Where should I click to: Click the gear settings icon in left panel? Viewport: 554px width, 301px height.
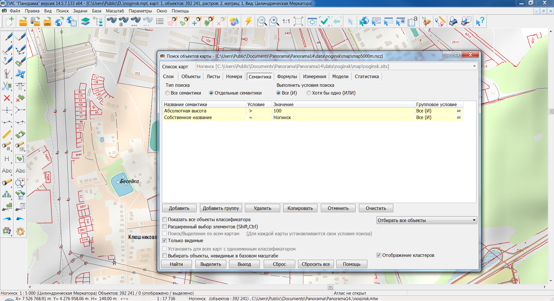coord(20,231)
